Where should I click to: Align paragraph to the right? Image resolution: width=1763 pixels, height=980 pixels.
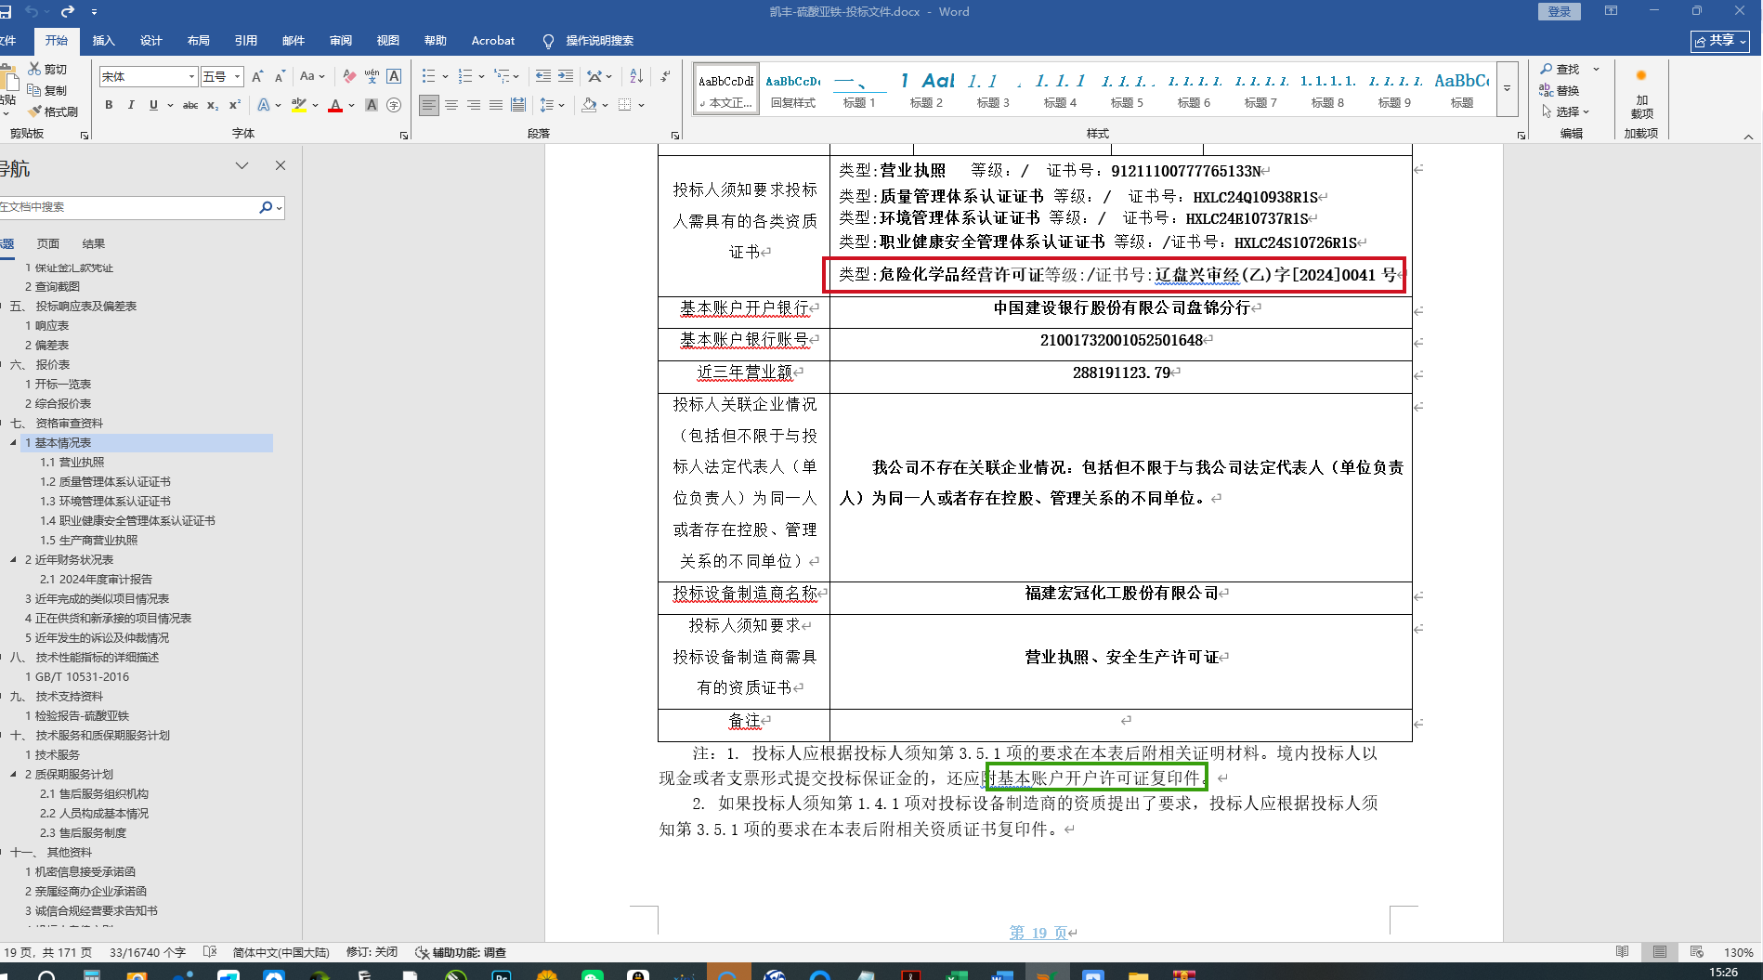474,105
